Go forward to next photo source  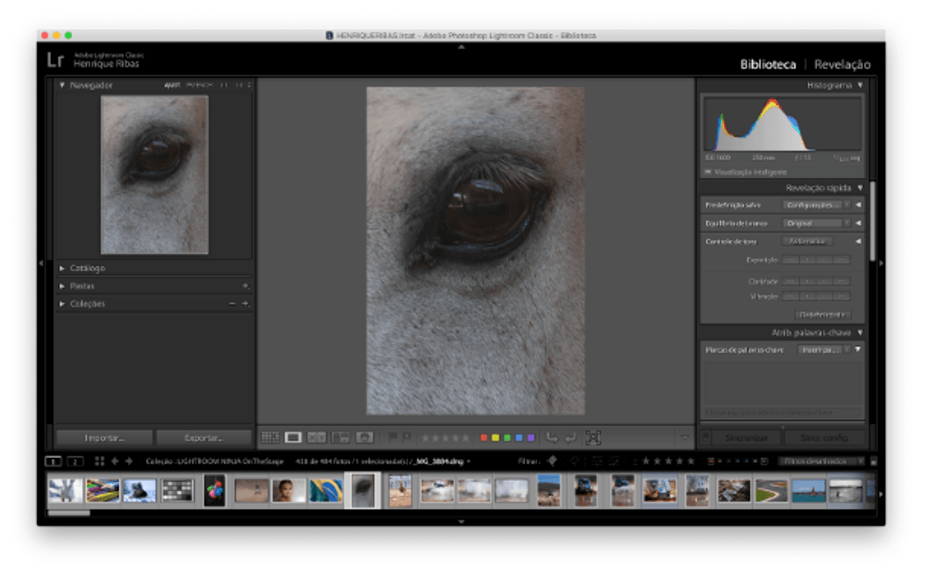[x=129, y=460]
